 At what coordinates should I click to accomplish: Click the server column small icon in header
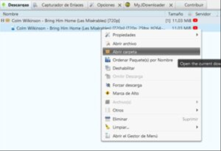pos(190,14)
